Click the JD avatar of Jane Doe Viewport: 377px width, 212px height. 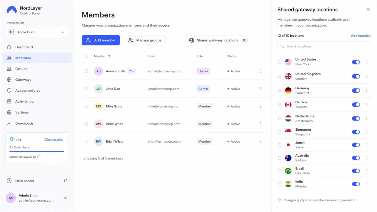point(98,89)
